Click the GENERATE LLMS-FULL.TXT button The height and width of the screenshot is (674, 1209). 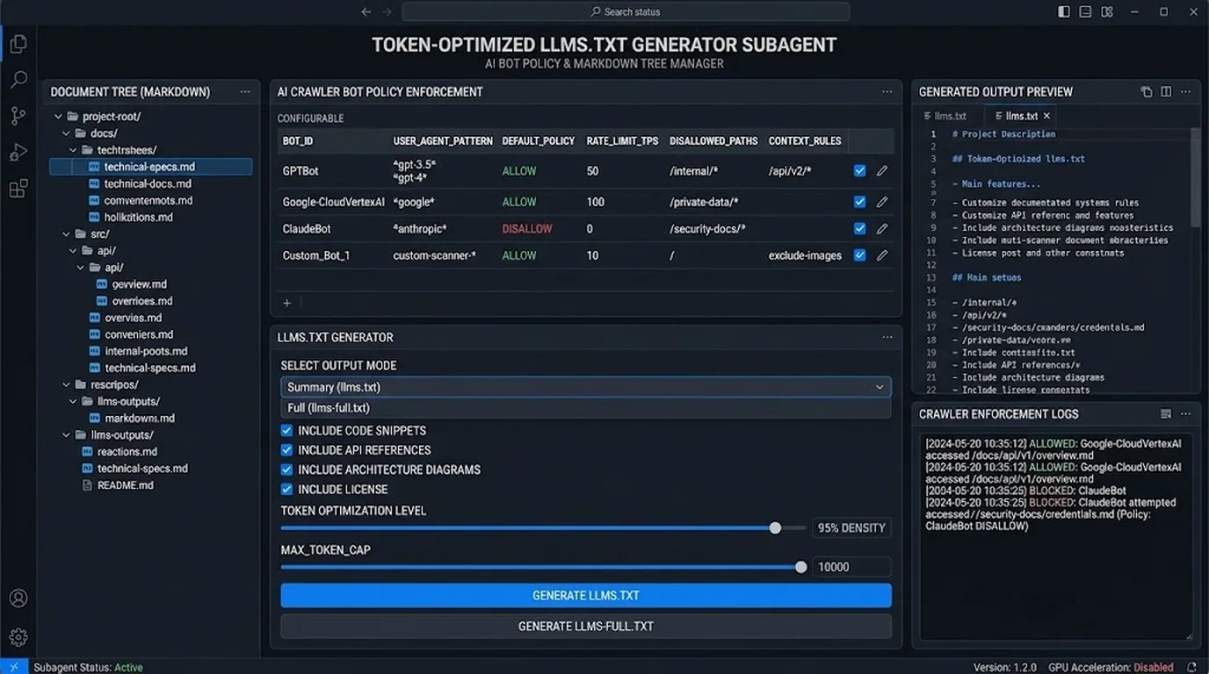point(585,627)
